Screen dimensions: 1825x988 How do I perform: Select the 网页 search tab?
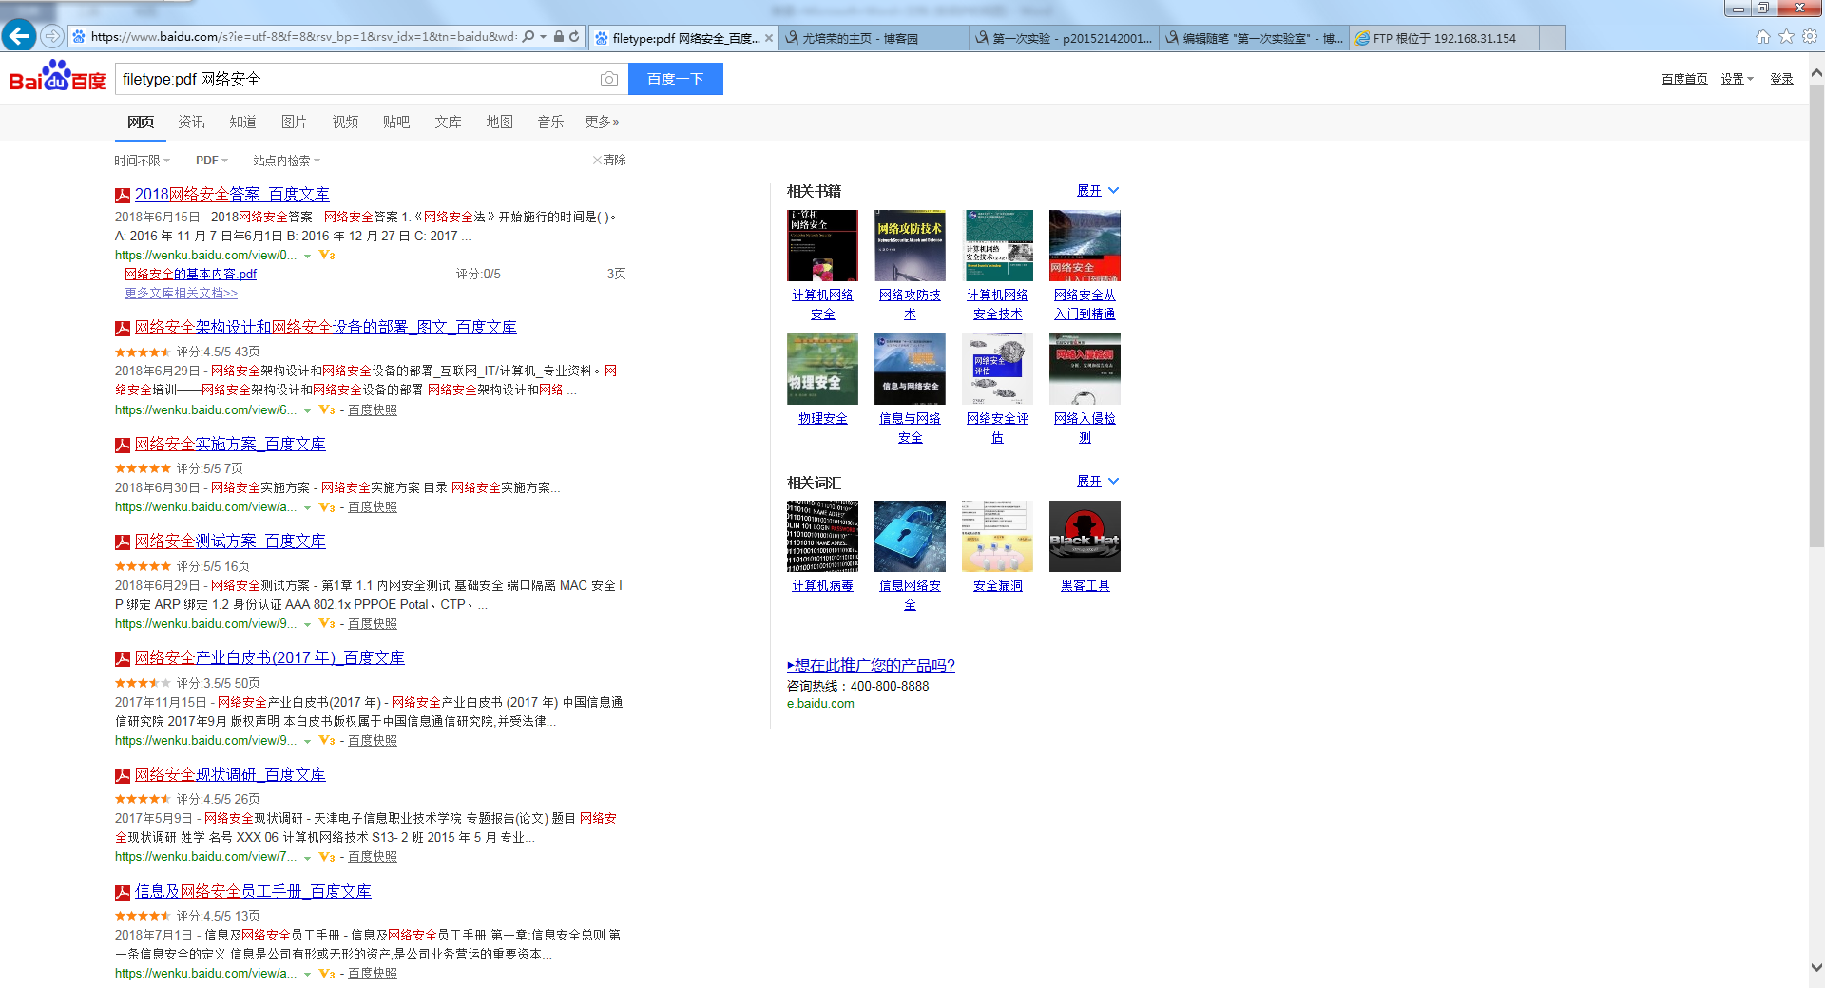pos(141,122)
